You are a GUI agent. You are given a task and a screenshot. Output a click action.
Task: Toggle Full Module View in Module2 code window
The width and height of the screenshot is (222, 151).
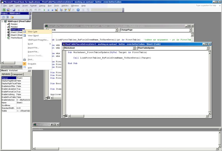tap(49, 98)
